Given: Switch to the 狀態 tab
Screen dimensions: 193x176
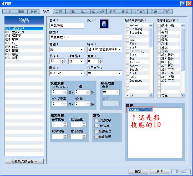Looking at the screenshot, I should 113,12.
